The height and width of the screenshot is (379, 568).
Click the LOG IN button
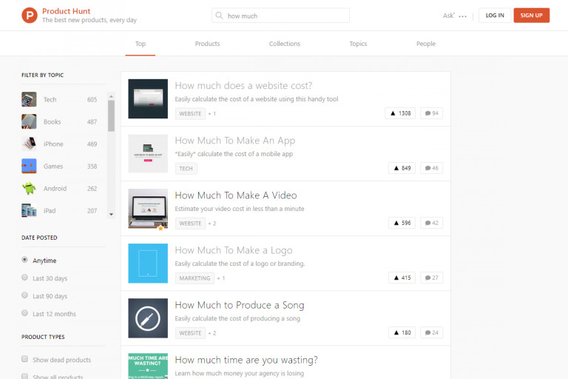(495, 16)
